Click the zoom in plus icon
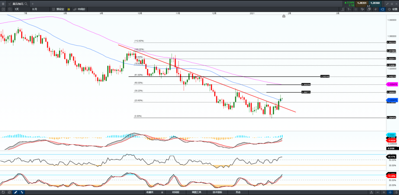 point(384,193)
